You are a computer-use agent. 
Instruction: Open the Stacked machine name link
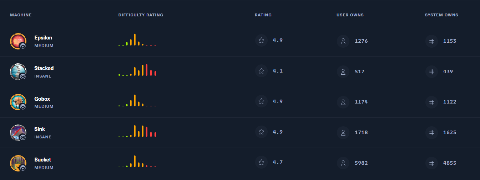click(x=44, y=68)
